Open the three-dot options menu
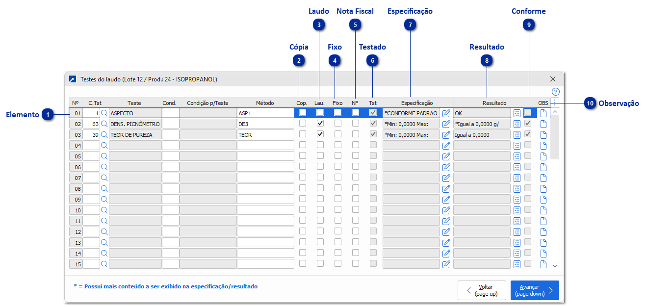The image size is (647, 307). pyautogui.click(x=555, y=102)
